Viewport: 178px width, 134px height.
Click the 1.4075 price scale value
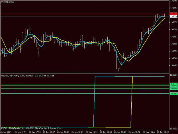point(174,22)
